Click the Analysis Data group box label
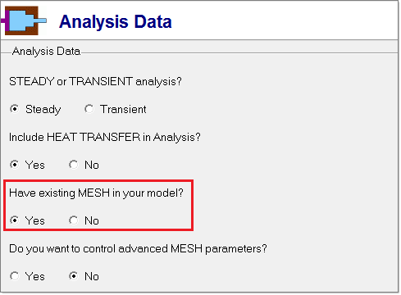Image resolution: width=401 pixels, height=295 pixels. pos(46,52)
